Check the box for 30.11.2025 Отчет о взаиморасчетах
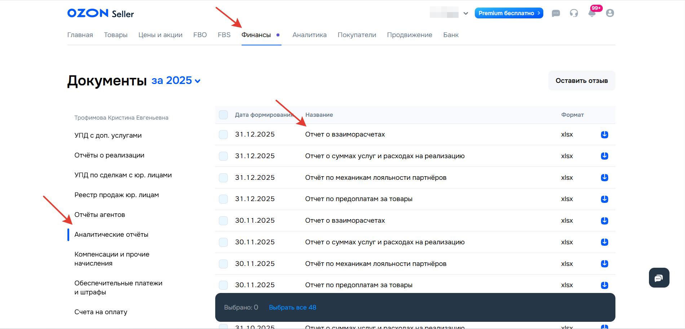Screen dimensions: 685x329 (224, 221)
